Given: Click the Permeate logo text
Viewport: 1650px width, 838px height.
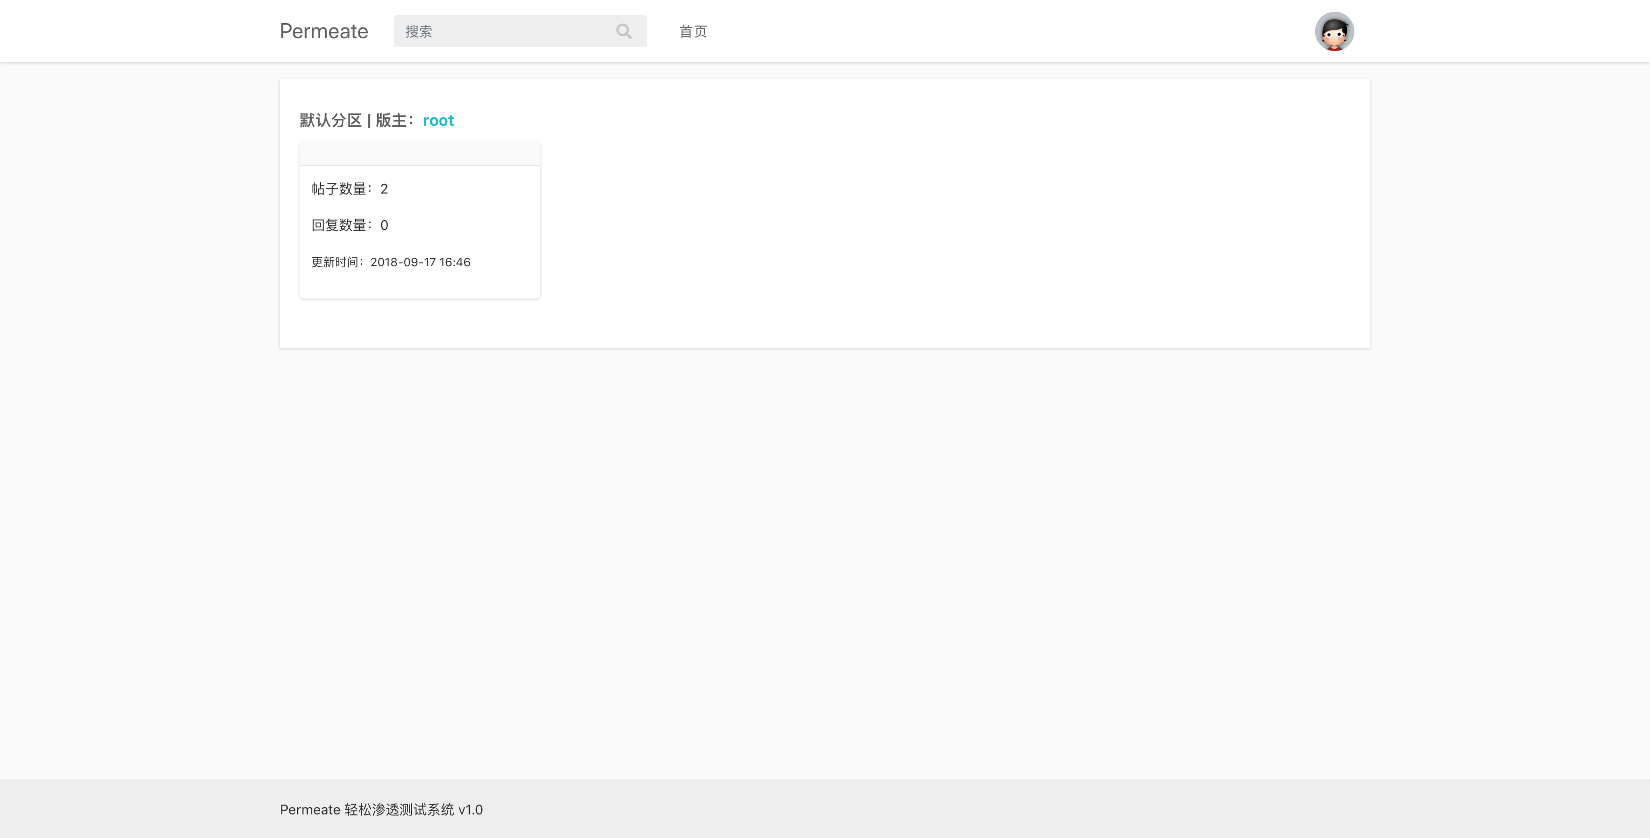Looking at the screenshot, I should tap(324, 31).
